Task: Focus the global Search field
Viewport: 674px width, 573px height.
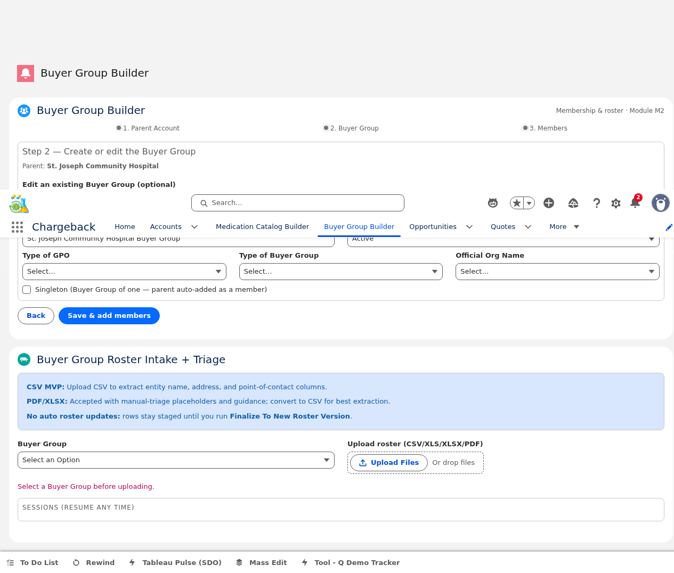Action: coord(298,203)
